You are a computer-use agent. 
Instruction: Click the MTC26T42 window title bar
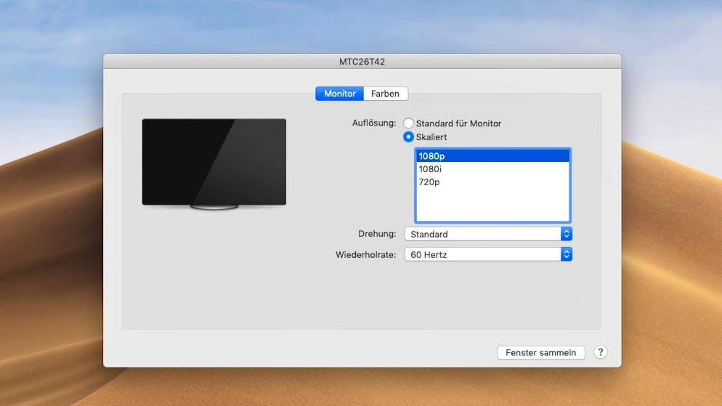point(362,61)
